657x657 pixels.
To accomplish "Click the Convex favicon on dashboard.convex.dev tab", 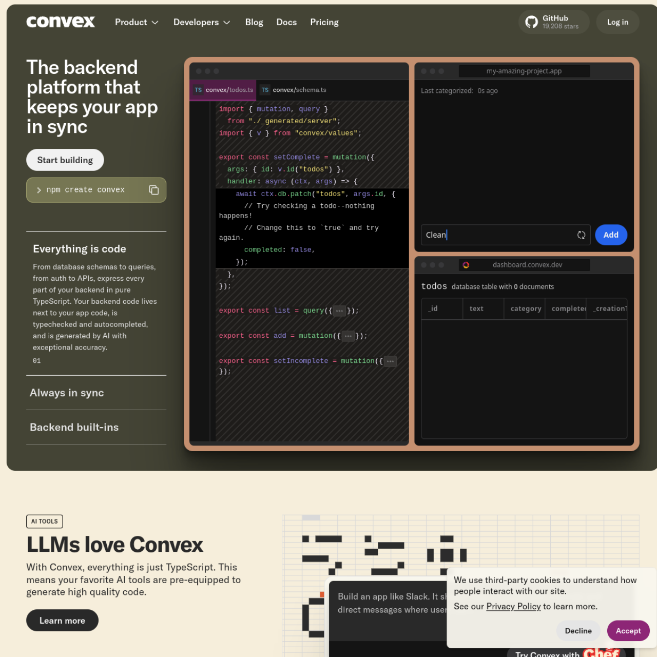I will click(x=466, y=265).
